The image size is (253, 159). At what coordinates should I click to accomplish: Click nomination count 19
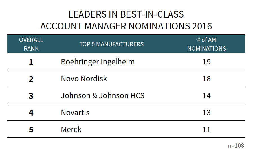[206, 62]
